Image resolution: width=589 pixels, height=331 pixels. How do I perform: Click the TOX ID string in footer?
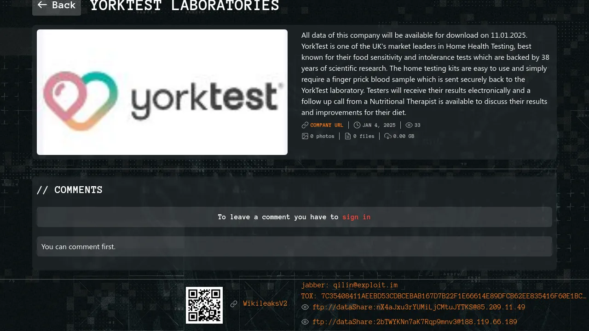(x=444, y=296)
